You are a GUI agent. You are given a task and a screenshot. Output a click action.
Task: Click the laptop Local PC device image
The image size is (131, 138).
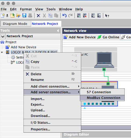(x=104, y=60)
